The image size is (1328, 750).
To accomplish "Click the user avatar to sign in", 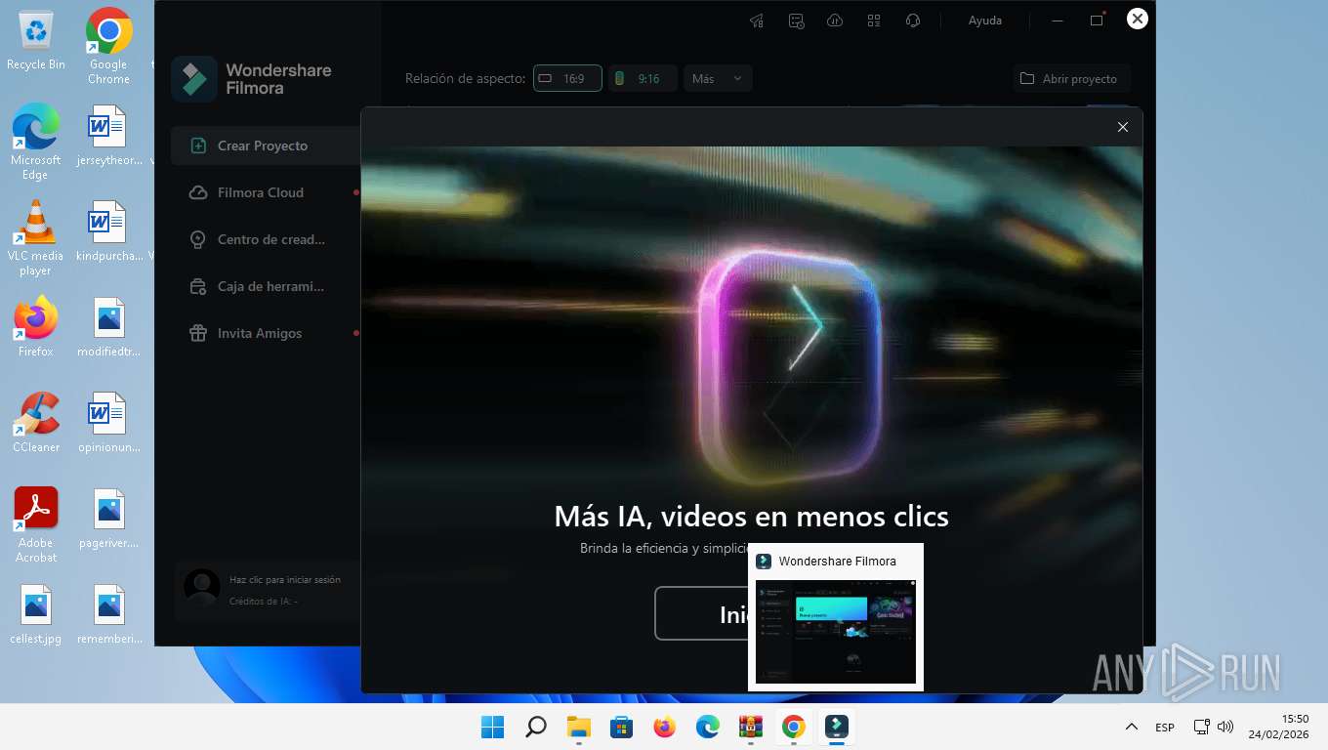I will coord(202,587).
